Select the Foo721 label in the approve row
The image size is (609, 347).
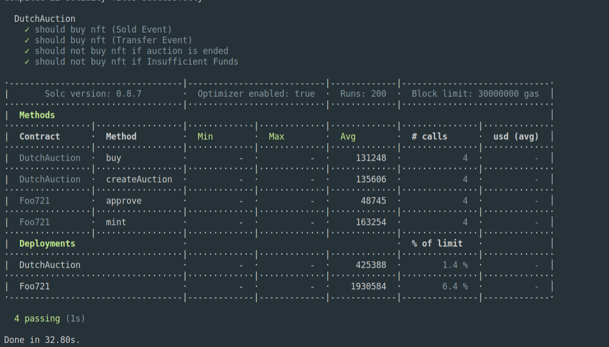click(x=35, y=201)
